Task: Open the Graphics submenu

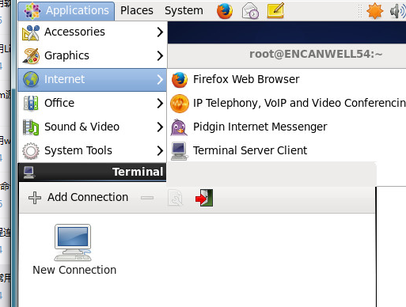Action: (93, 55)
